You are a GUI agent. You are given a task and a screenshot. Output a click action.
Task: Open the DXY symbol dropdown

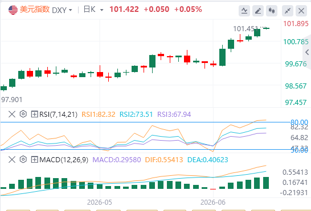tap(62, 10)
